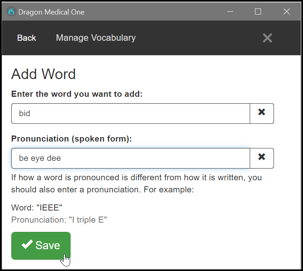The width and height of the screenshot is (303, 271).
Task: Minimize the Dragon Medical One window
Action: tap(230, 12)
